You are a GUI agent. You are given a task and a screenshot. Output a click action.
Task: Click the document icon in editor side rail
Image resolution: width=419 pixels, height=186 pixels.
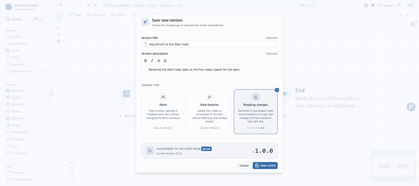[59, 17]
